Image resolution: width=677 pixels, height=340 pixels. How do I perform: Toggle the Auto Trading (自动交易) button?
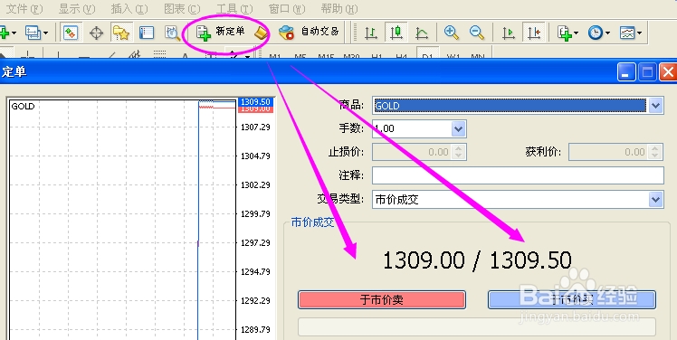pyautogui.click(x=309, y=32)
